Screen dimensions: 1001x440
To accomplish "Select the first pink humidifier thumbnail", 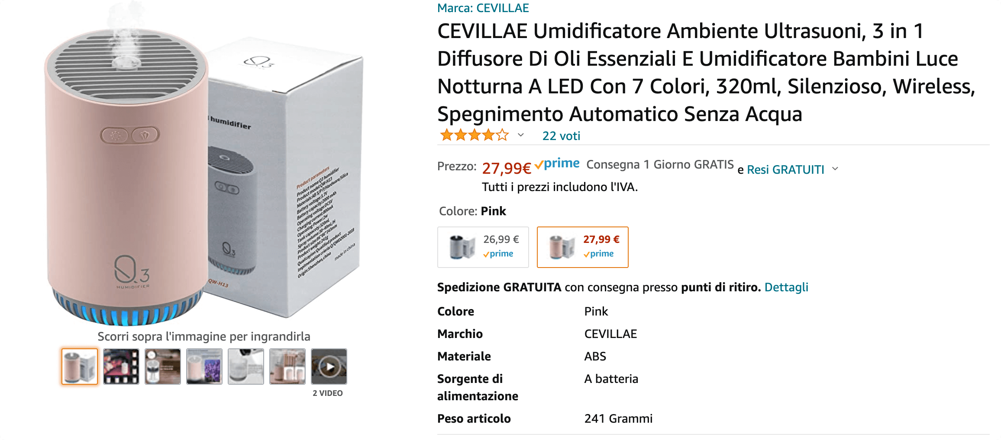I will click(x=80, y=367).
